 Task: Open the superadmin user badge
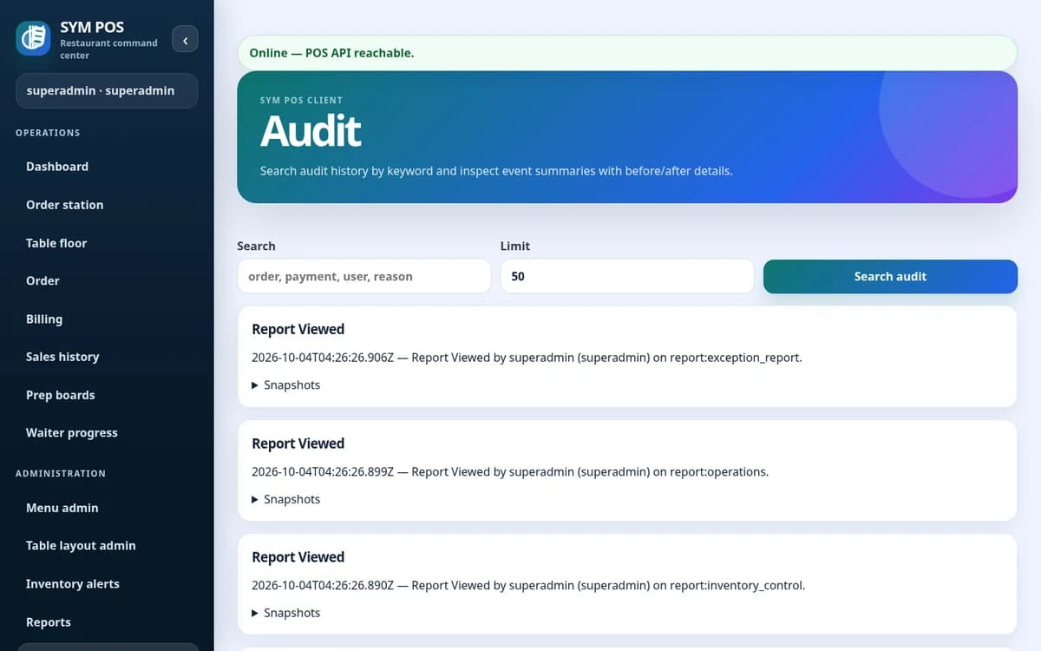pyautogui.click(x=107, y=90)
